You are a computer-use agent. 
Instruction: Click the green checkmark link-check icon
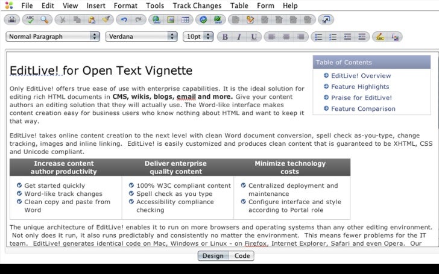coord(218,19)
